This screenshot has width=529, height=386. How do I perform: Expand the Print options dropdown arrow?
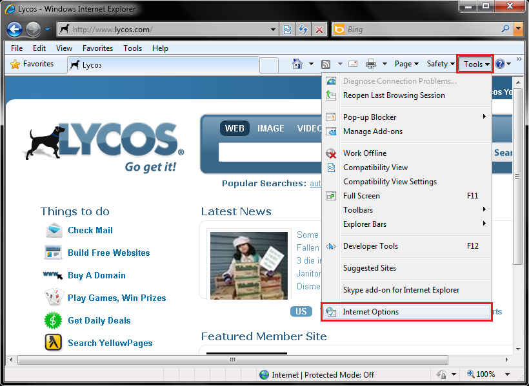coord(384,64)
